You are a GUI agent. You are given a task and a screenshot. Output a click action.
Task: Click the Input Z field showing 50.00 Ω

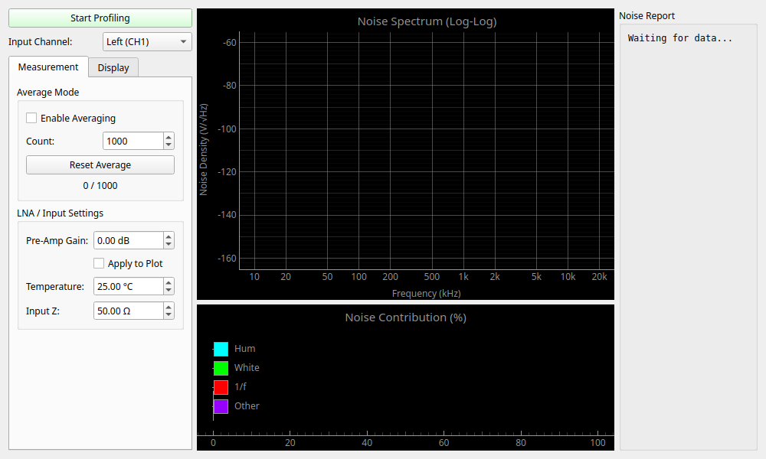click(x=130, y=311)
